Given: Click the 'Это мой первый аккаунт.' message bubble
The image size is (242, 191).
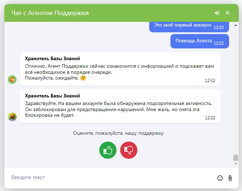Looking at the screenshot, I should click(x=189, y=27).
